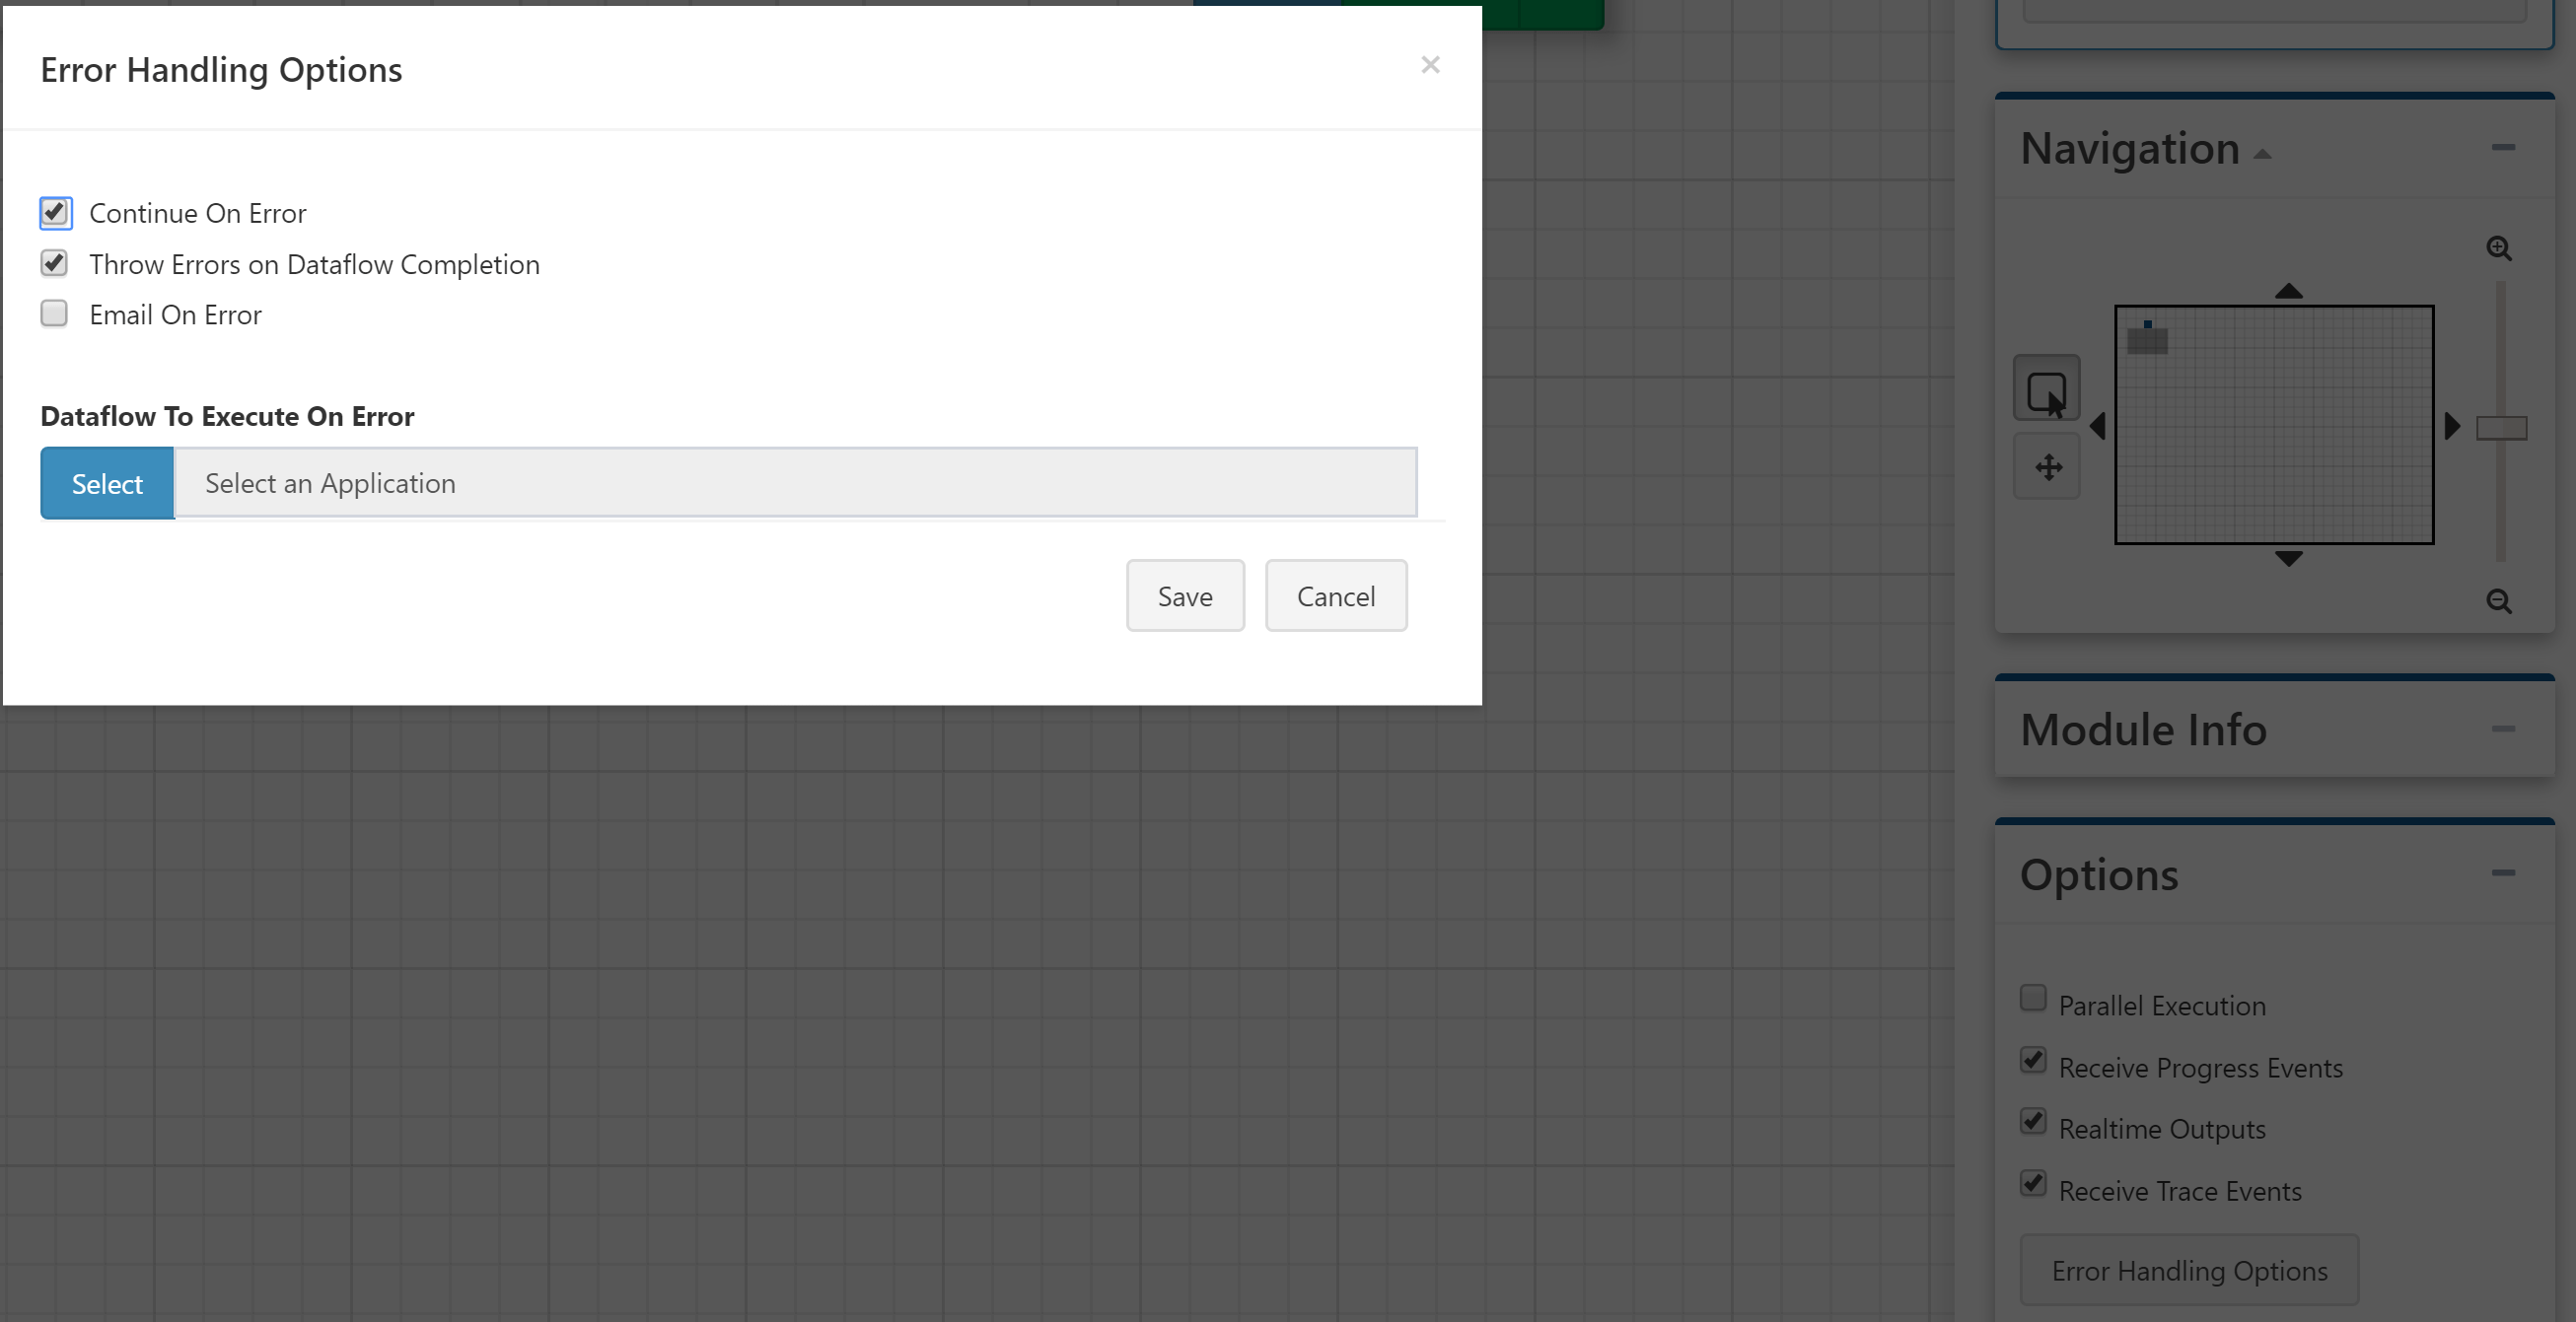2576x1322 pixels.
Task: Select the rectangle selection tool in Navigation
Action: pyautogui.click(x=2047, y=386)
